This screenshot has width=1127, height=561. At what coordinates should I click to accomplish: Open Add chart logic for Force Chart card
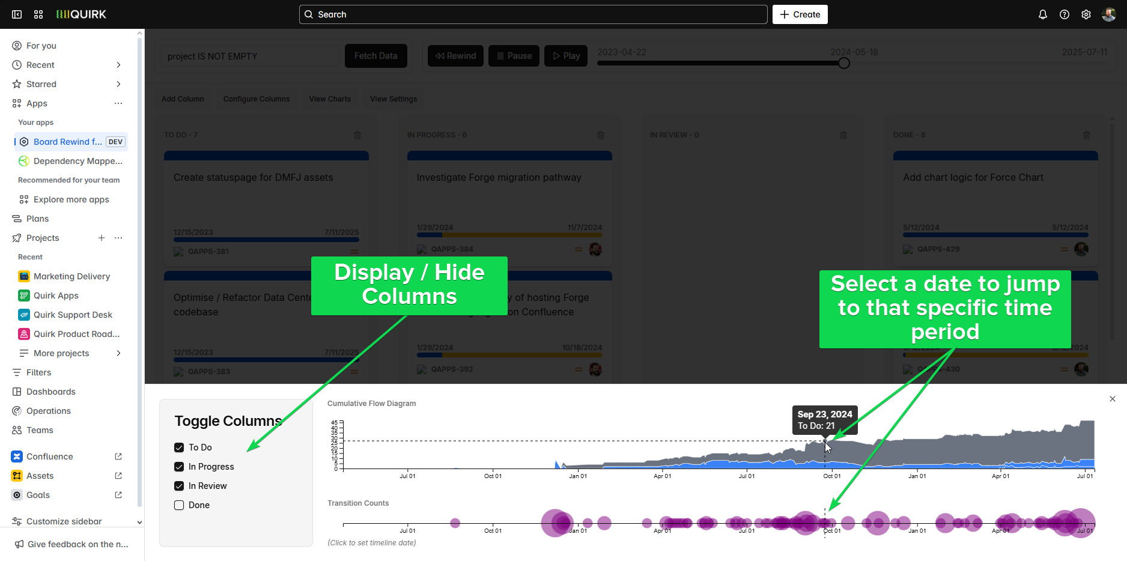(995, 208)
